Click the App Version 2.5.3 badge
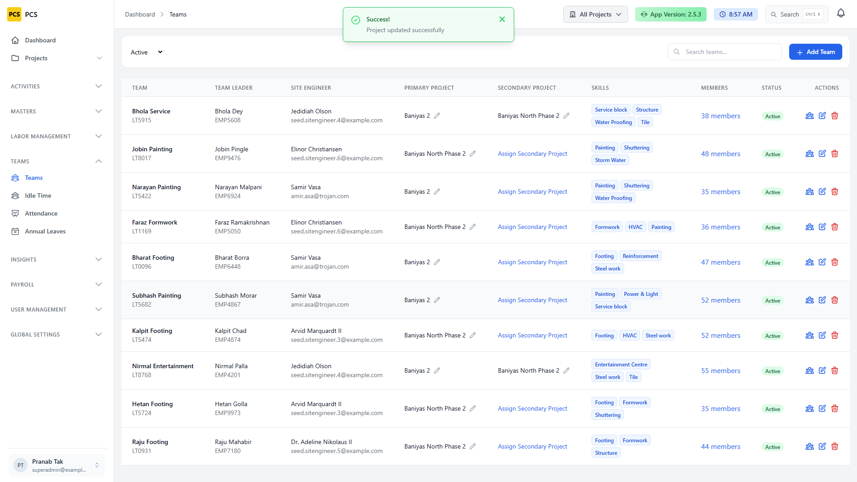The image size is (857, 482). (670, 14)
